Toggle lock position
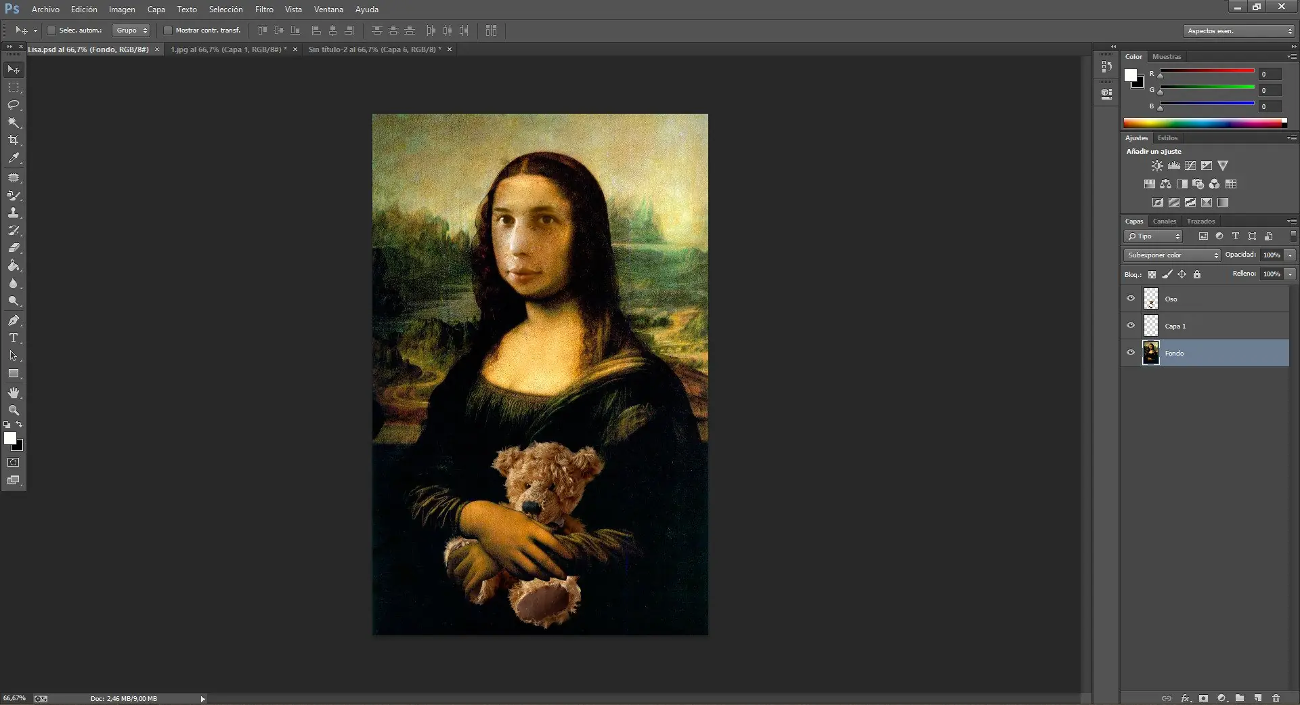Viewport: 1300px width, 705px height. (1182, 274)
